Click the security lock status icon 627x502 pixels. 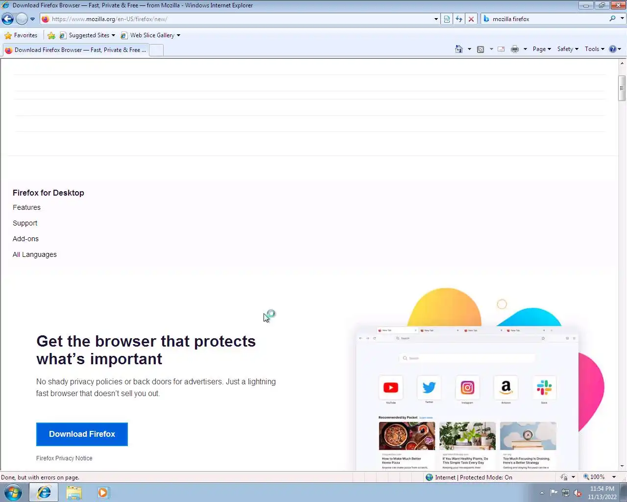(564, 477)
